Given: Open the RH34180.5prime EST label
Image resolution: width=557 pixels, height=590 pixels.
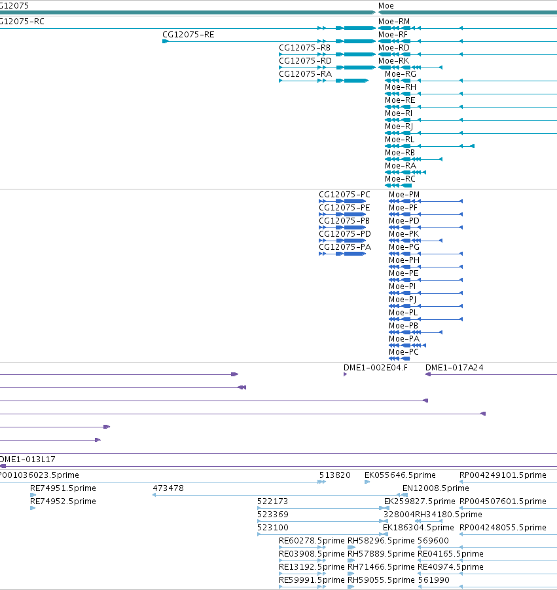Looking at the screenshot, I should [x=448, y=515].
